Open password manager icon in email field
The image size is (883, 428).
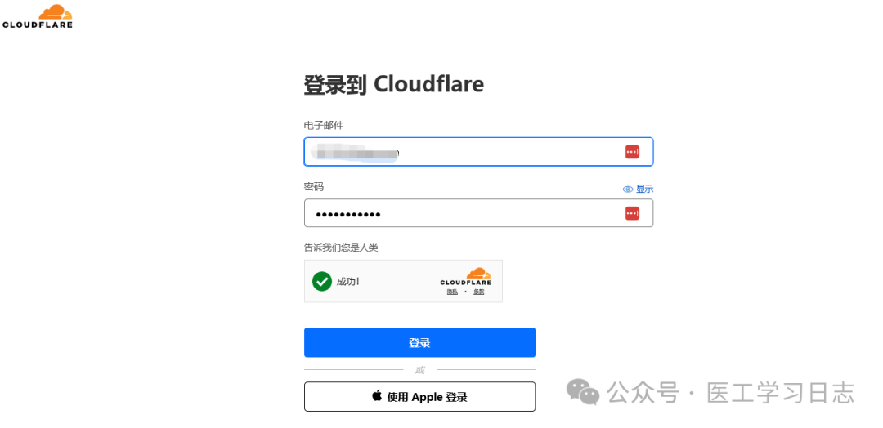(632, 152)
